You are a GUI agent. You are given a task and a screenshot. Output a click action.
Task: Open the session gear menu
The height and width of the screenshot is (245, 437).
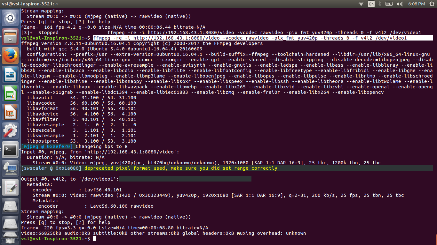click(430, 4)
